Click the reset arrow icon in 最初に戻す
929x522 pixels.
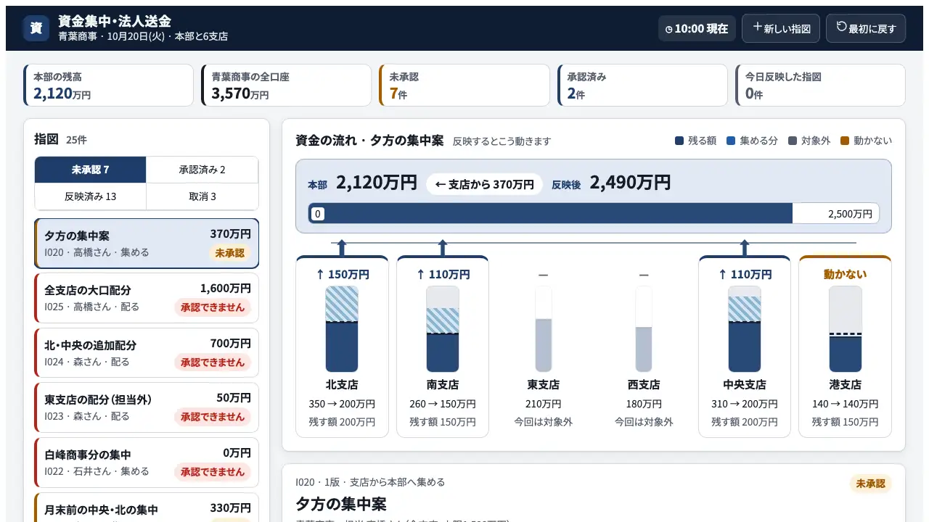[x=841, y=27]
